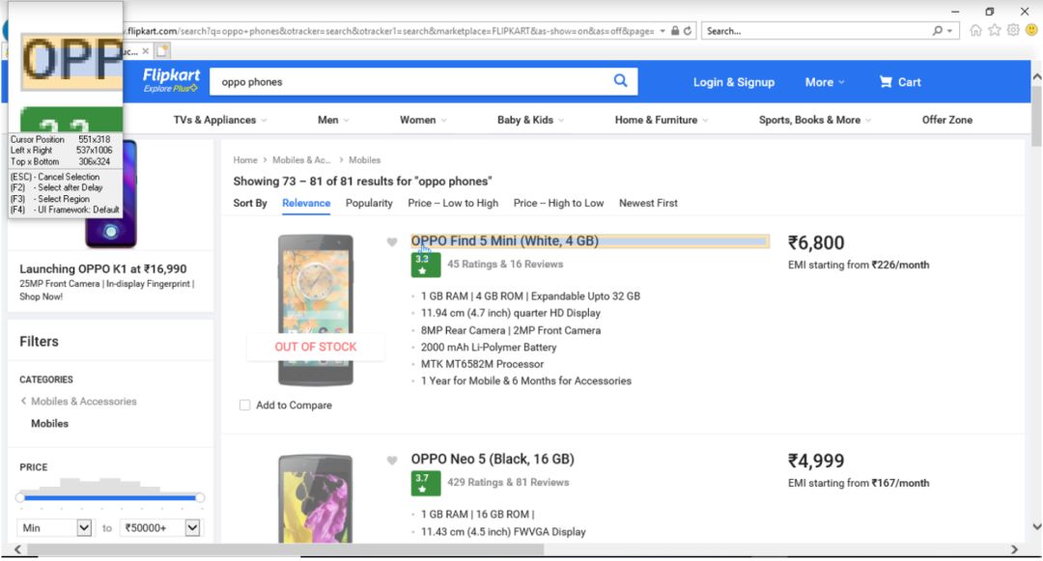Screen dimensions: 1043x561
Task: Sort by Newest First
Action: coord(648,203)
